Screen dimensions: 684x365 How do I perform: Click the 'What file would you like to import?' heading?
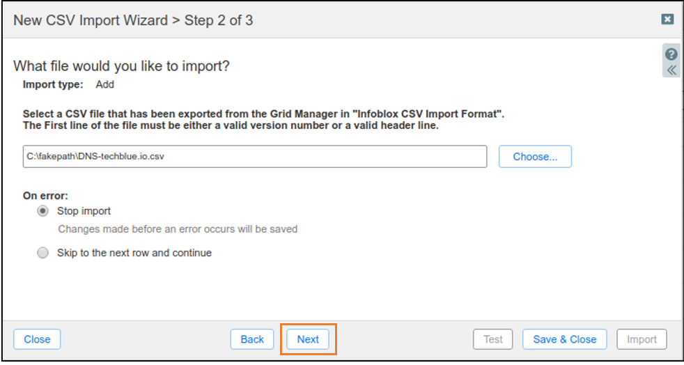122,66
